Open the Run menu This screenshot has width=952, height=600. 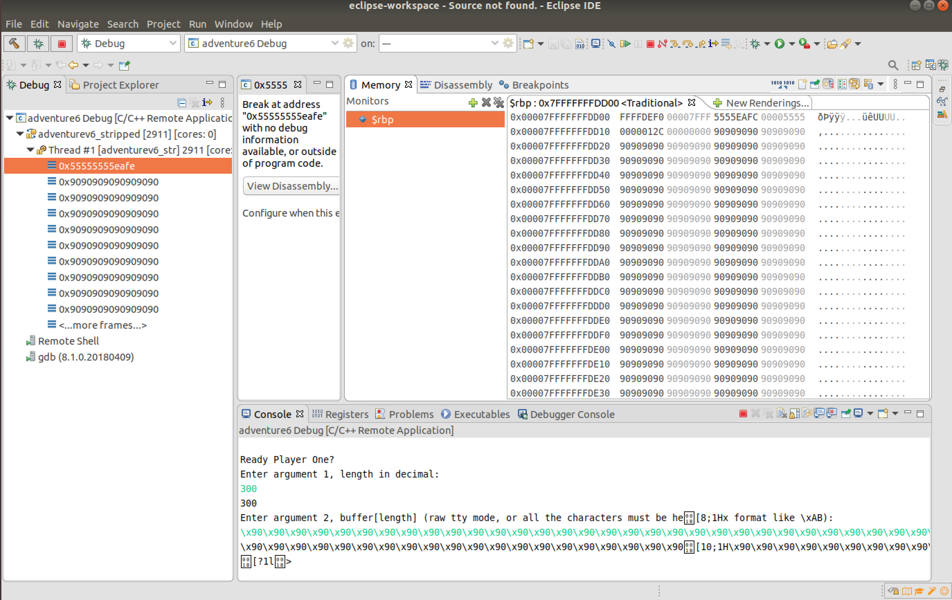[197, 24]
